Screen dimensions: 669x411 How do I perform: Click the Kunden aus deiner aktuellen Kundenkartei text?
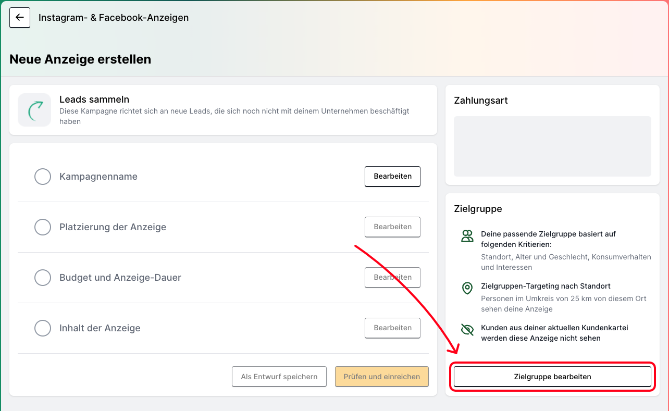554,333
